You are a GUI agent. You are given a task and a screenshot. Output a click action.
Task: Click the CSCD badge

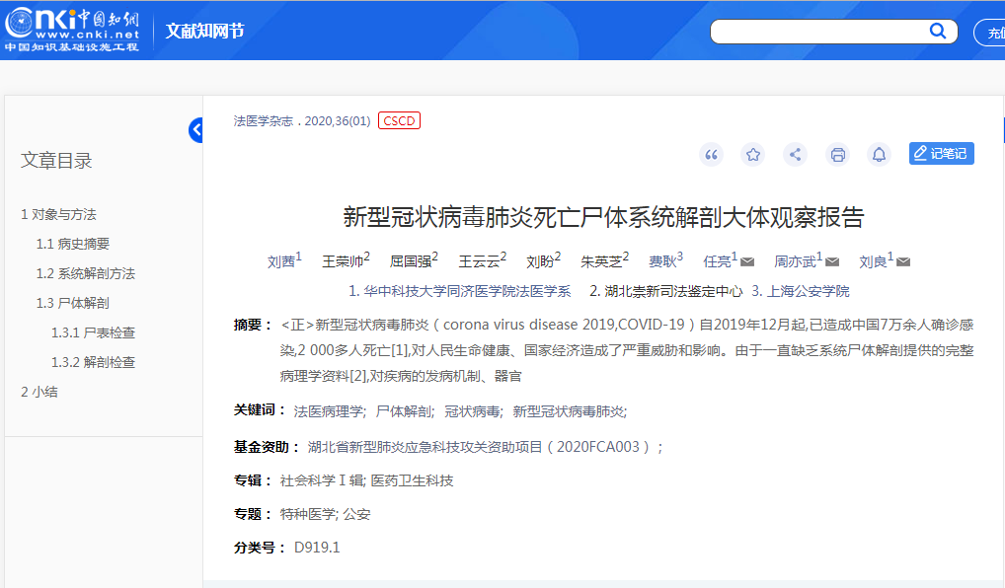pyautogui.click(x=399, y=120)
